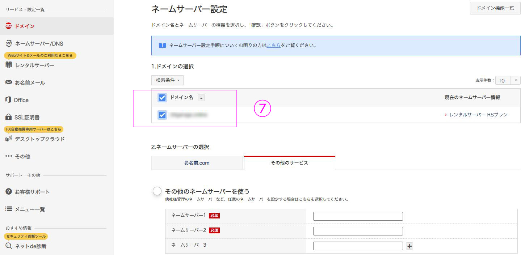
Task: Open the レンタルサーバー RSプラン link
Action: click(x=478, y=115)
